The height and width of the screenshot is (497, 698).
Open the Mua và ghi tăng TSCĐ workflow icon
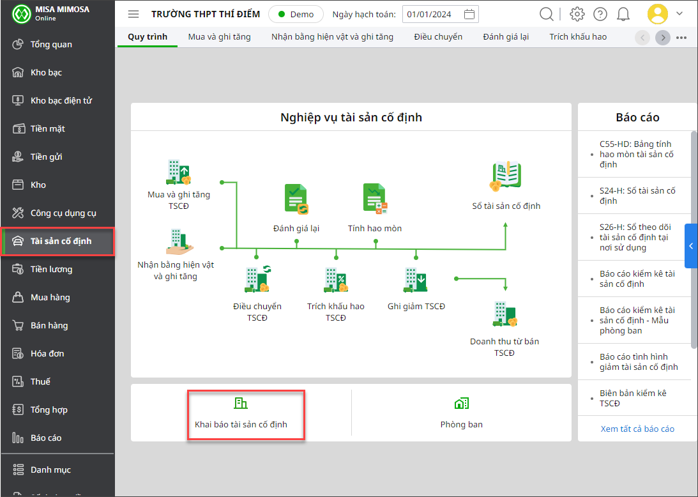coord(178,172)
